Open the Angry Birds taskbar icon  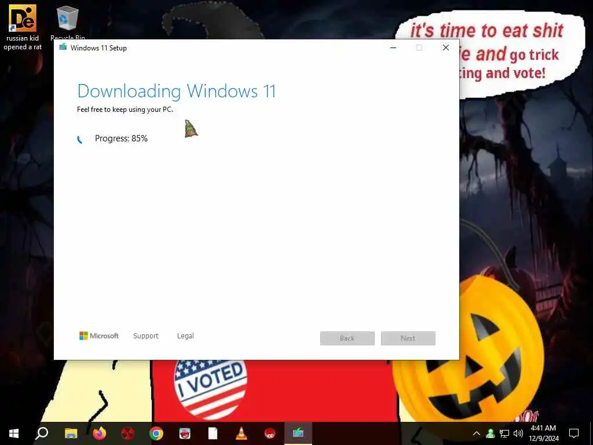(x=185, y=433)
